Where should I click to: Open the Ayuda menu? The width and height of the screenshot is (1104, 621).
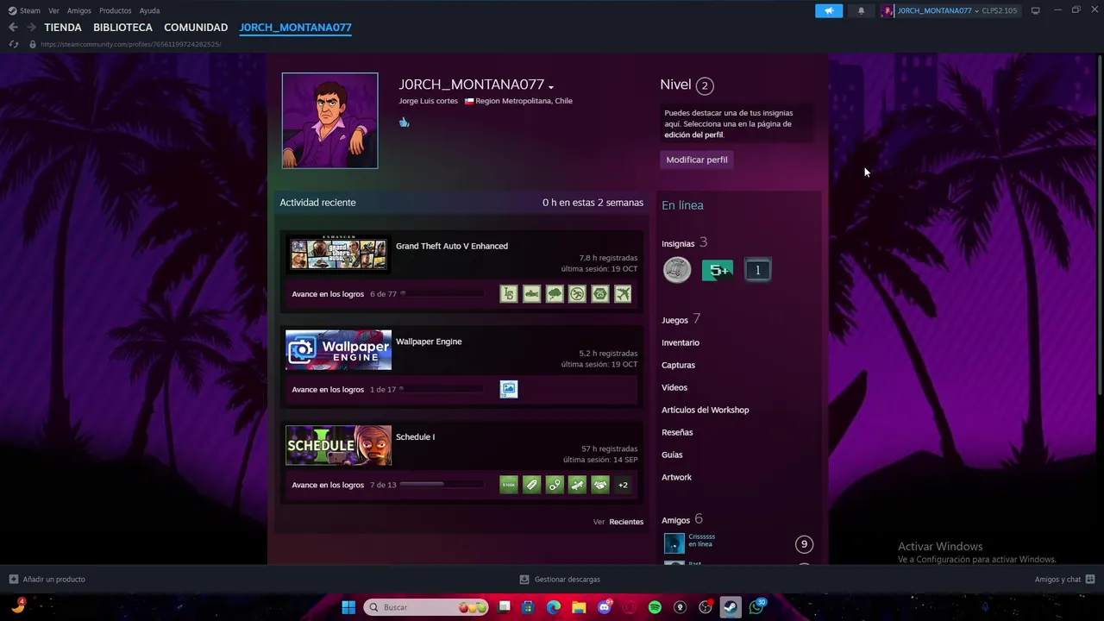[149, 10]
